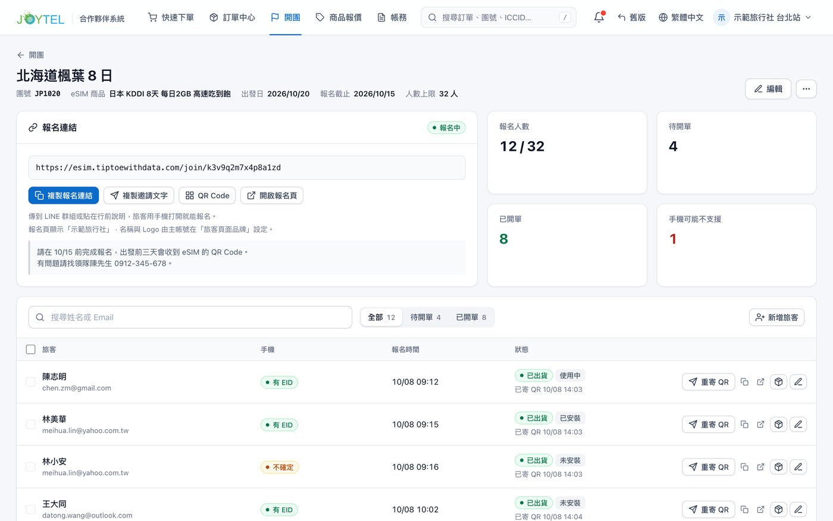Add a traveler with 新增旅客
This screenshot has width=833, height=521.
(776, 317)
